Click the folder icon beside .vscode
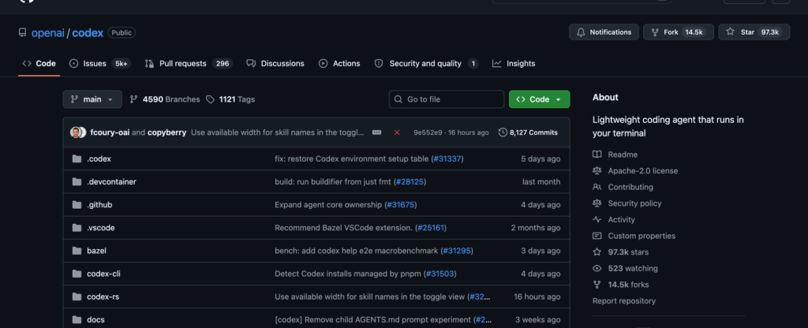 point(77,228)
